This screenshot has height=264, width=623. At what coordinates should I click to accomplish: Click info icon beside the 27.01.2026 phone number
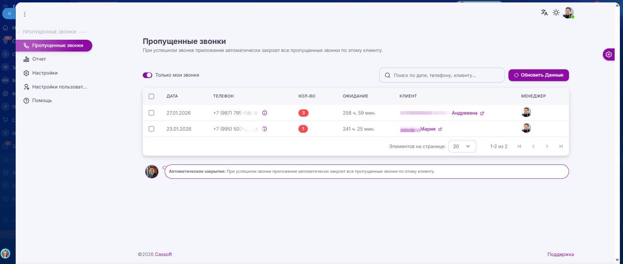265,113
